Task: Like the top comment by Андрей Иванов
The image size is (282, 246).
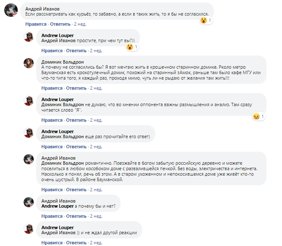Action: [x=36, y=24]
